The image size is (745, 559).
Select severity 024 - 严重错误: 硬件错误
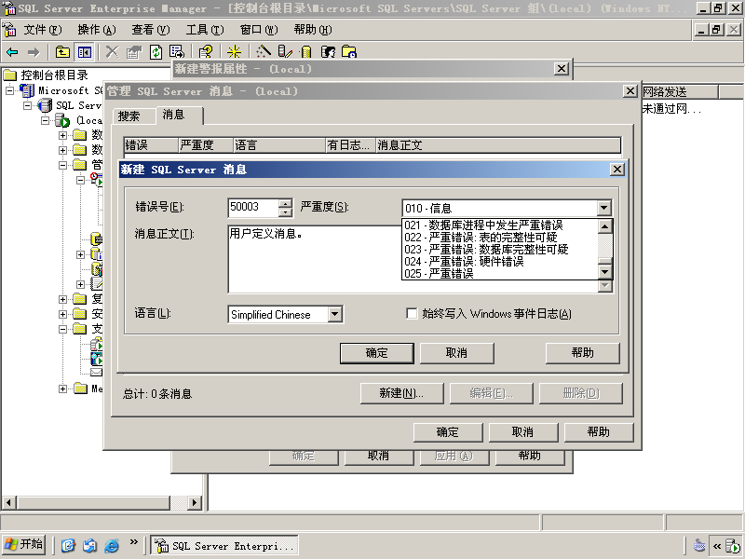click(x=499, y=262)
